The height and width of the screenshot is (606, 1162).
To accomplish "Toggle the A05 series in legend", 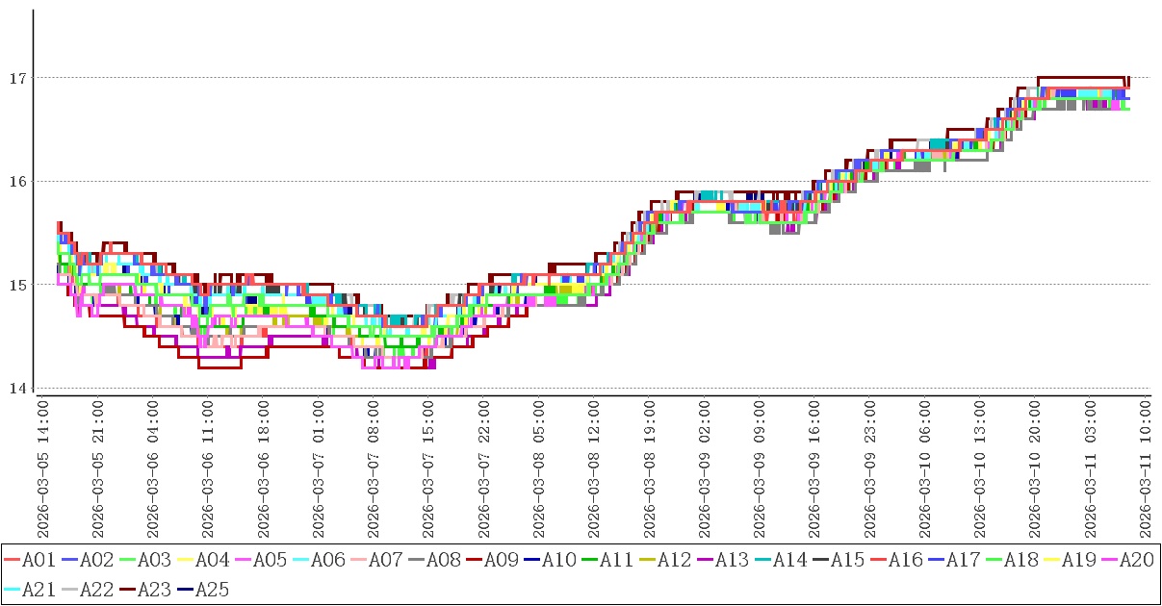I will pos(270,560).
